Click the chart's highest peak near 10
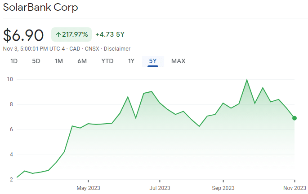Viewport: 308px width, 194px height. click(247, 80)
